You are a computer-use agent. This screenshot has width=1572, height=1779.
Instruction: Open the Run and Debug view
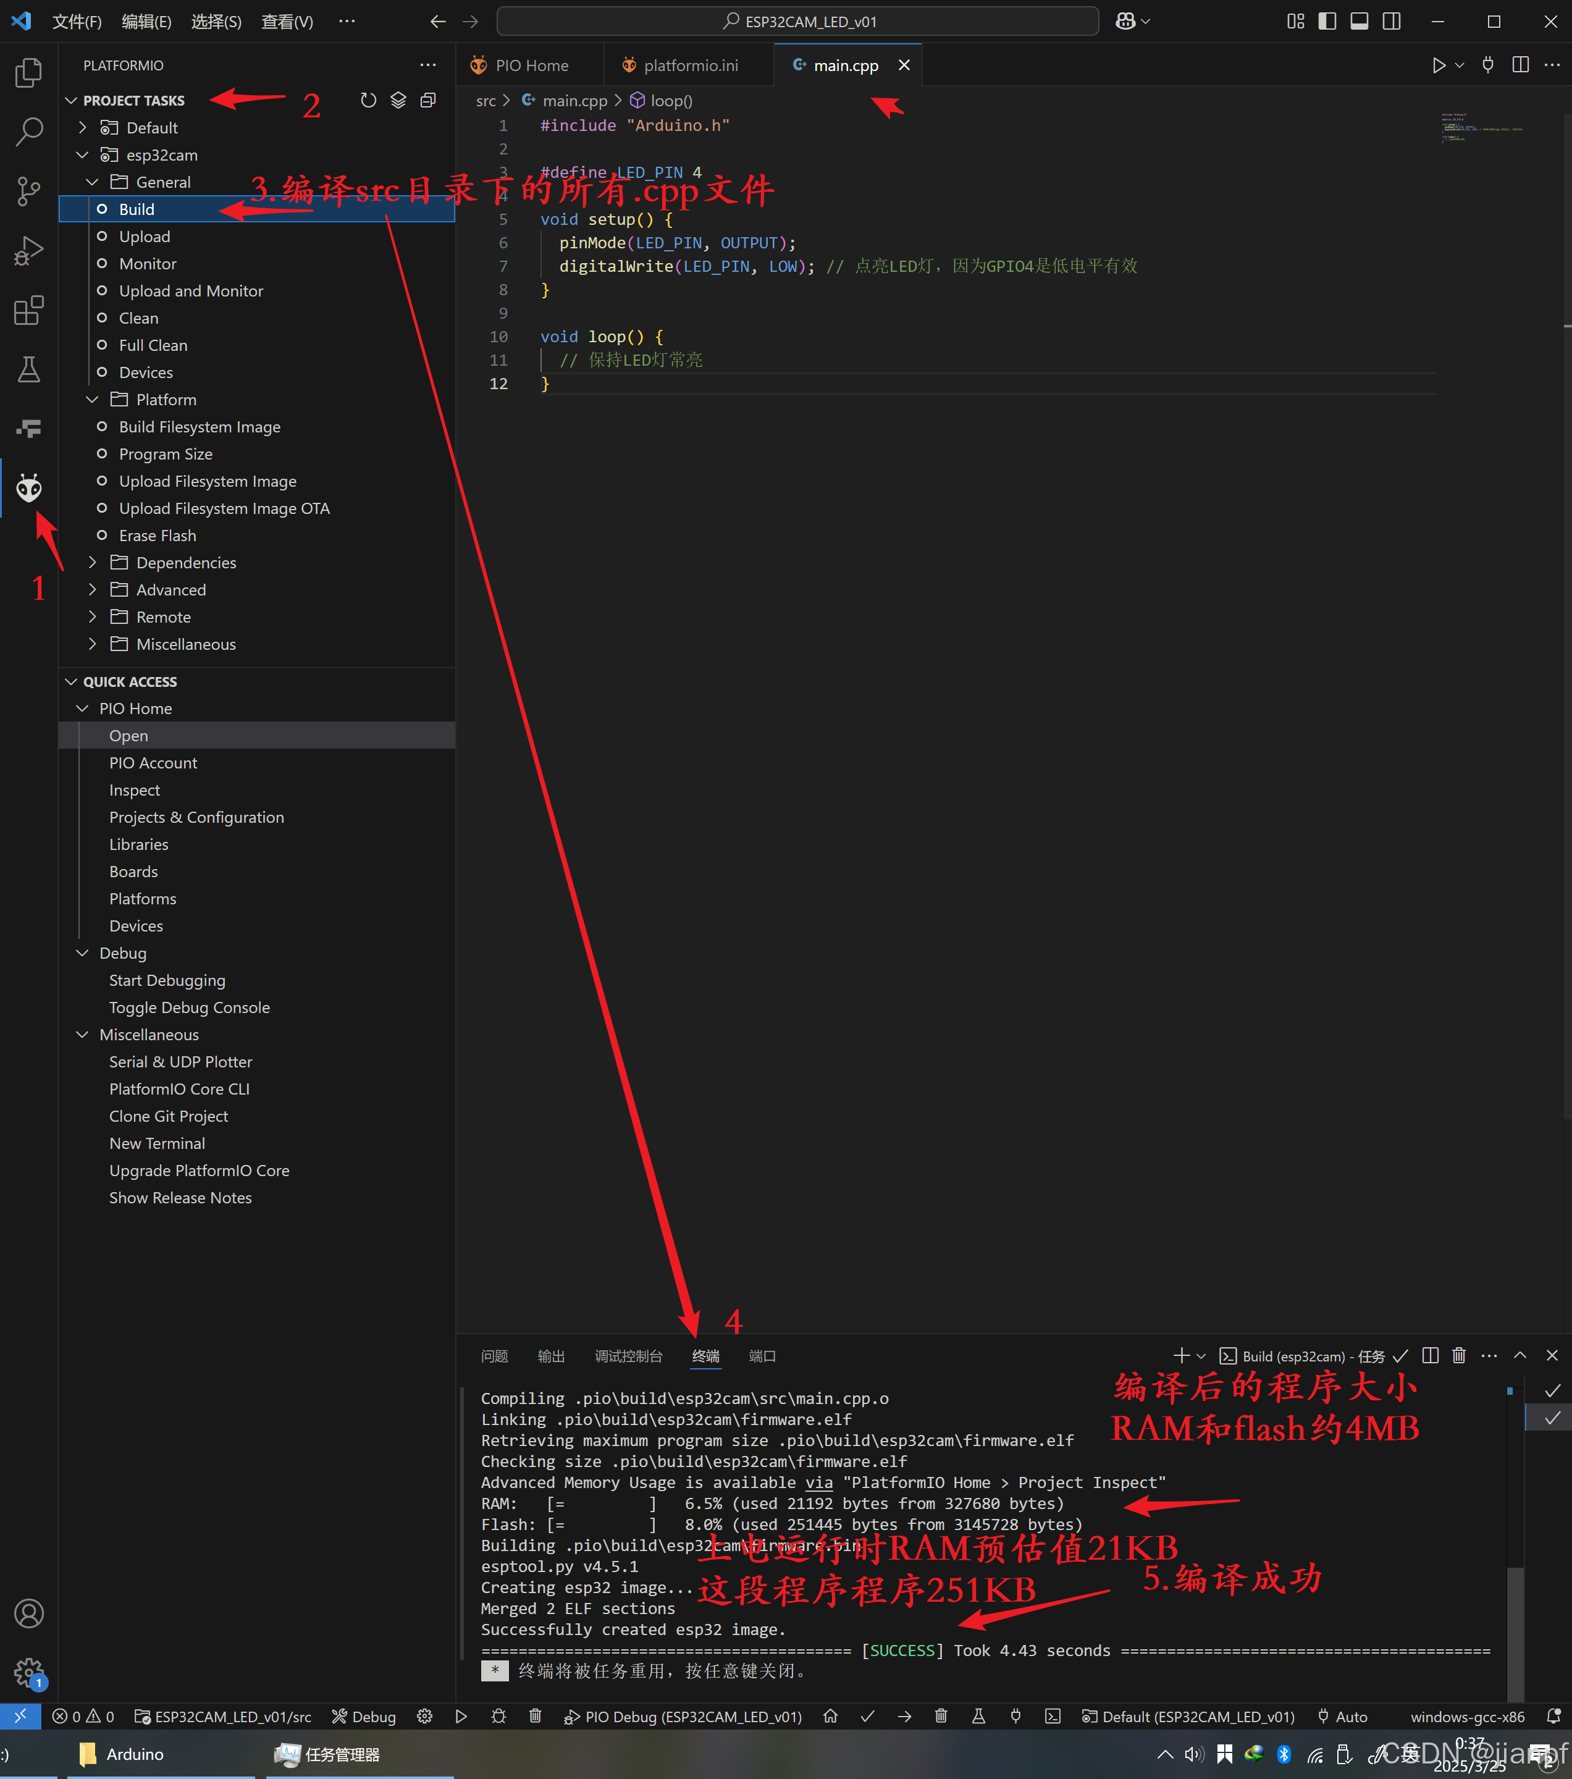pos(29,250)
